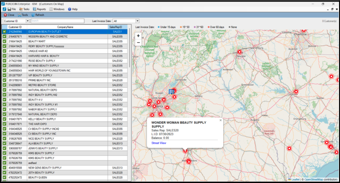Select JENNYS BEAUTY SUPPLY row
The image size is (340, 183).
pyautogui.click(x=65, y=148)
